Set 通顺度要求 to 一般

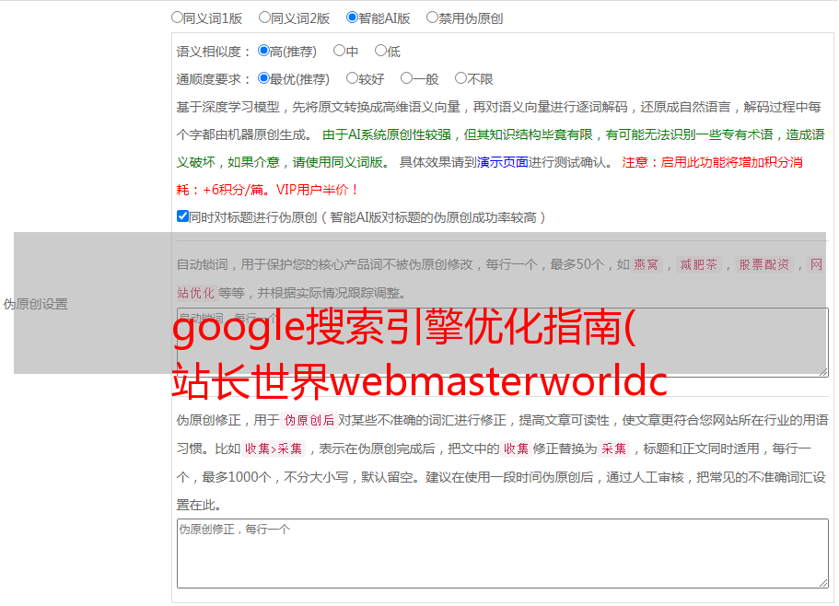(x=407, y=78)
